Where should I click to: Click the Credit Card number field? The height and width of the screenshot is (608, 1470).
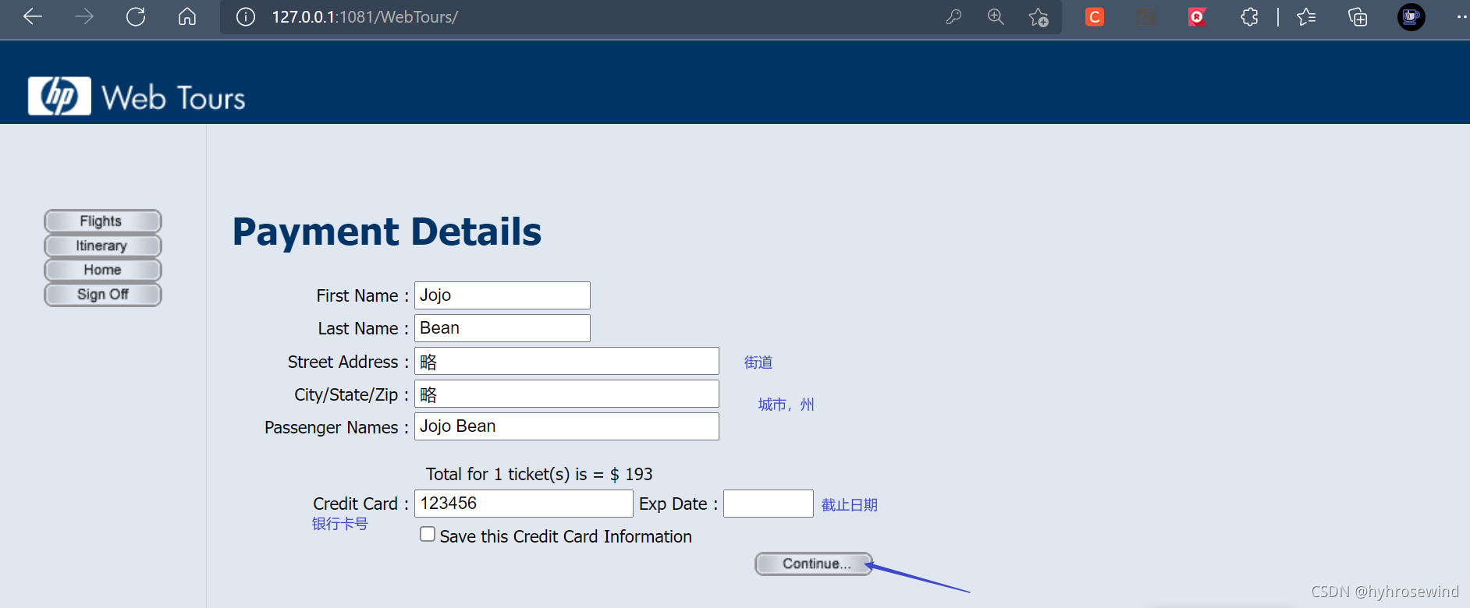524,504
